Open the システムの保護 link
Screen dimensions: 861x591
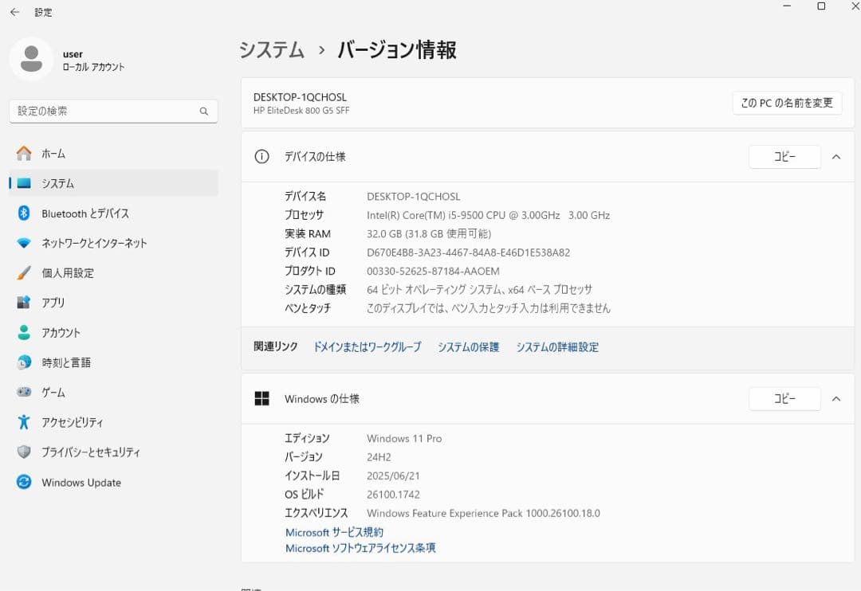(x=468, y=346)
